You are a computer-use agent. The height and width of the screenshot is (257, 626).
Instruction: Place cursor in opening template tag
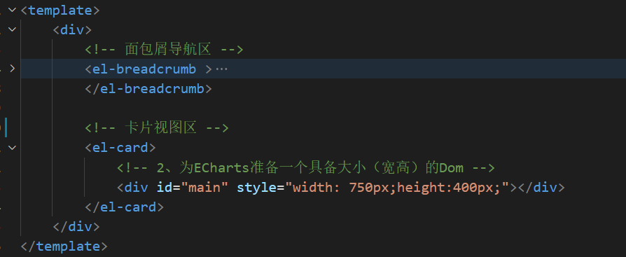point(60,11)
